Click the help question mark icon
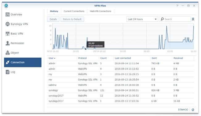This screenshot has width=201, height=116. (x=177, y=6)
